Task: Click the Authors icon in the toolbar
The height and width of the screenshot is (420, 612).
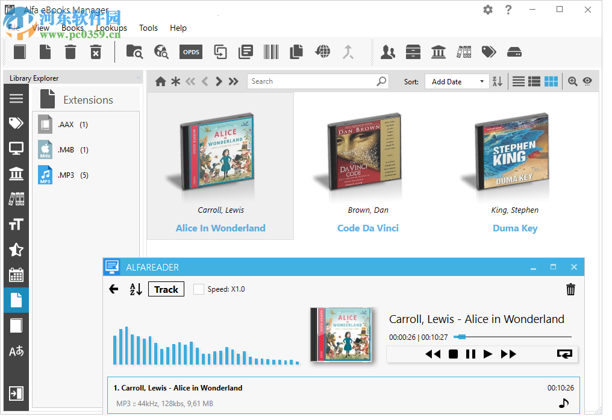Action: click(389, 52)
